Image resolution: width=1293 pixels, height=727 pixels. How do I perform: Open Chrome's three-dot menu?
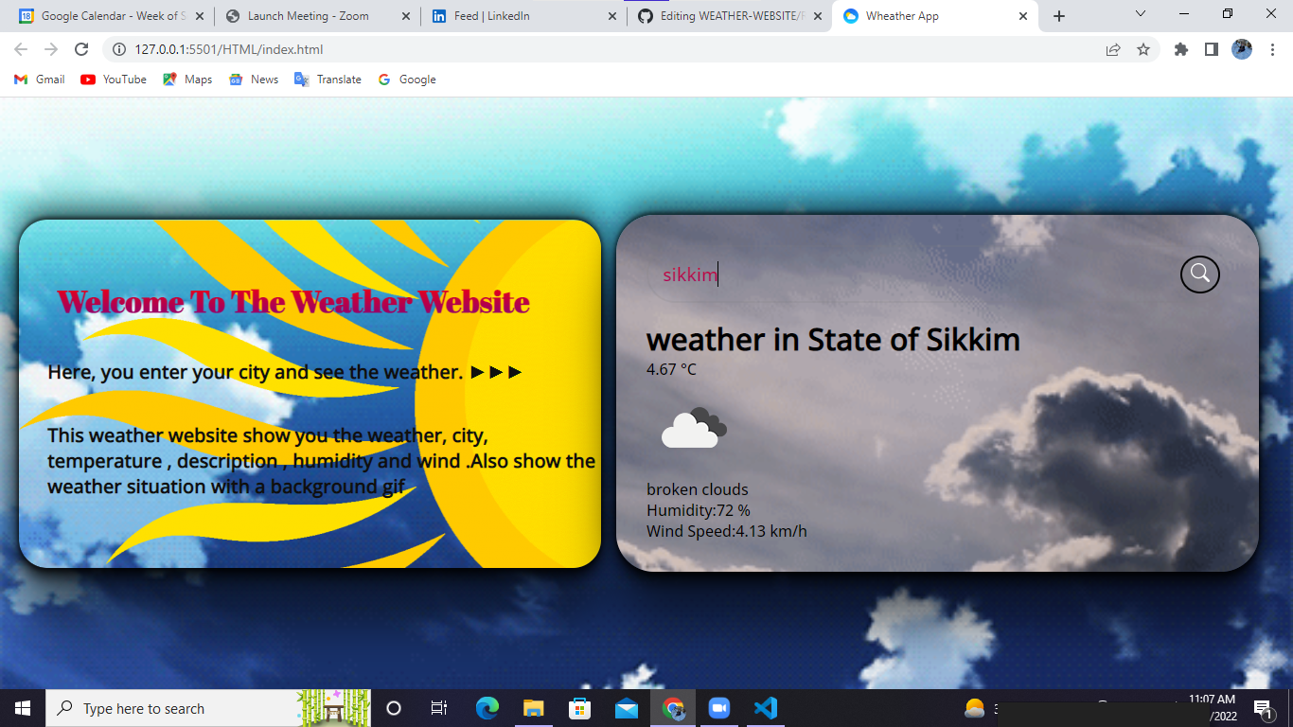[x=1274, y=49]
